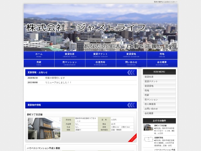Open 並建町売地 link in おすすめ物件 sidebar
The width and height of the screenshot is (201, 151).
point(158,138)
